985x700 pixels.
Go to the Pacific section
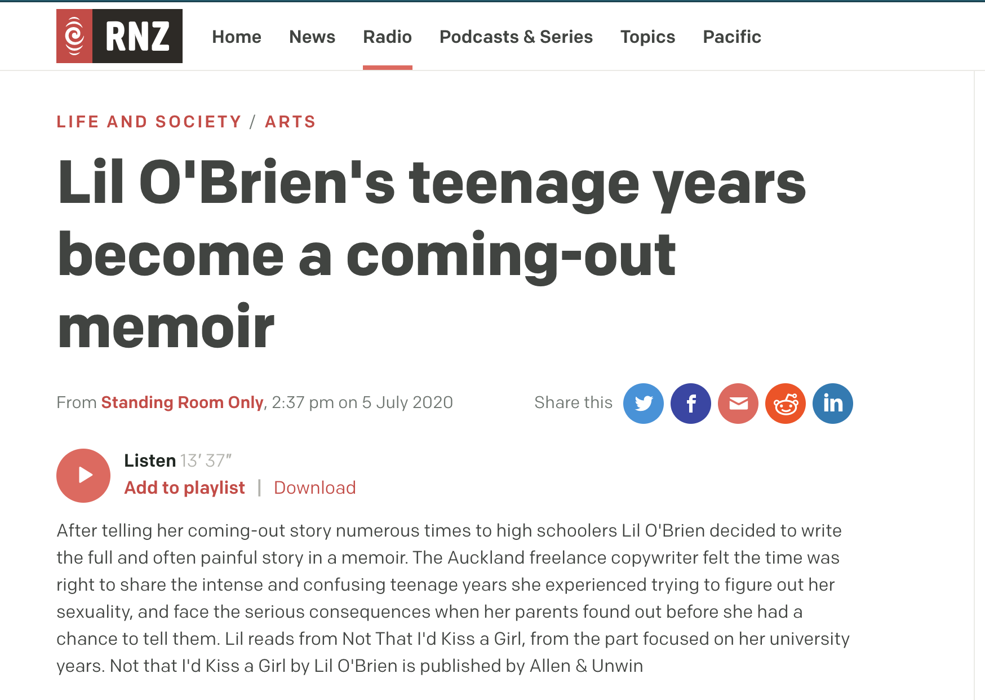pos(732,37)
